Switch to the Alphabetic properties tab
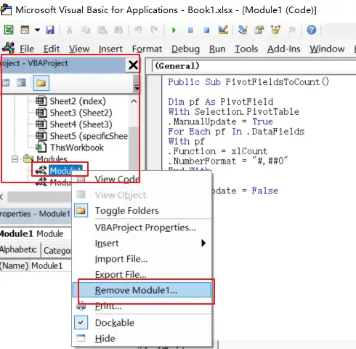Screen dimensions: 356x349 [19, 249]
